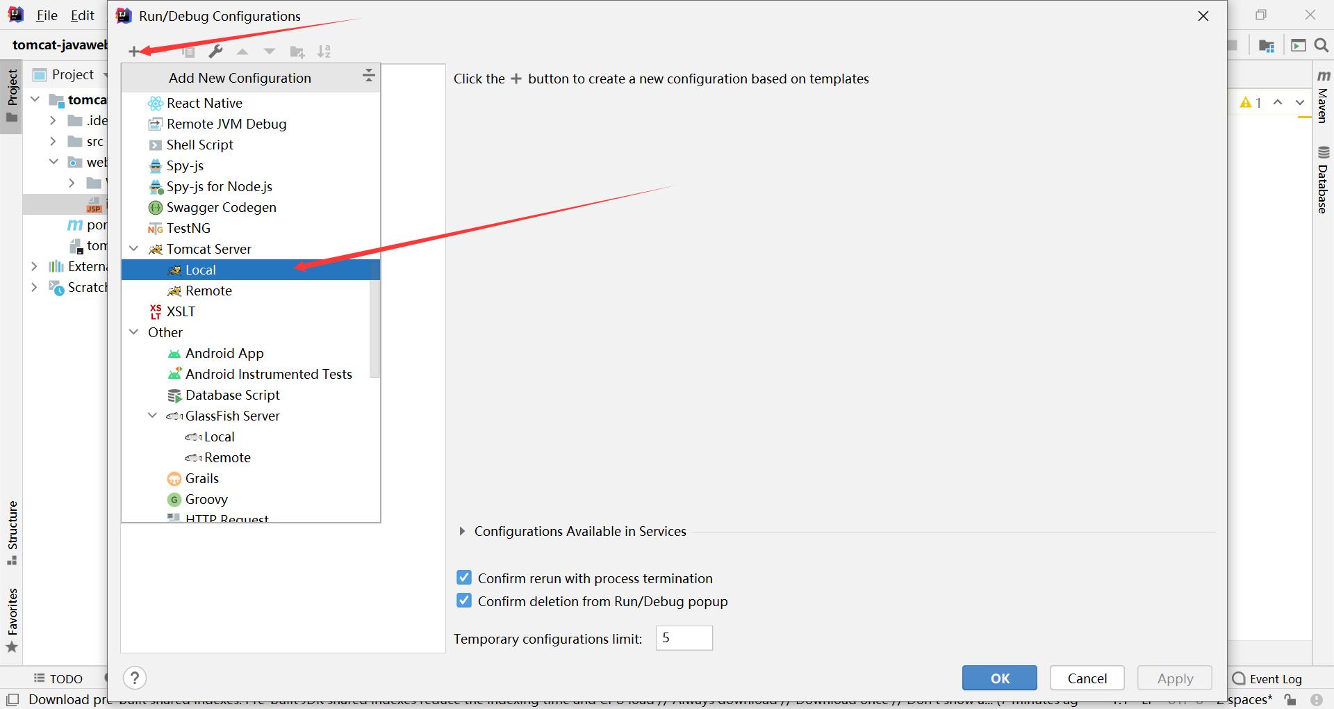
Task: Expand the .idea folder in project tree
Action: 53,120
